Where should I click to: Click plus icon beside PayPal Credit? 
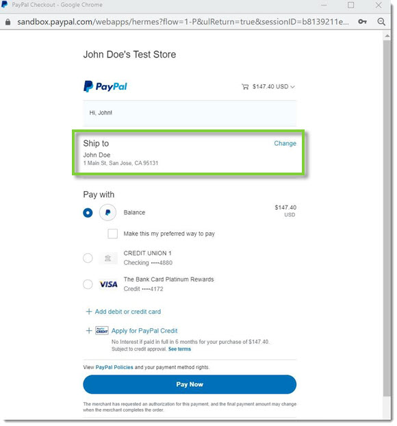pos(89,331)
